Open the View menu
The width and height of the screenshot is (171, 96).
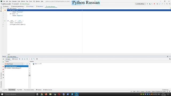[x=10, y=1]
